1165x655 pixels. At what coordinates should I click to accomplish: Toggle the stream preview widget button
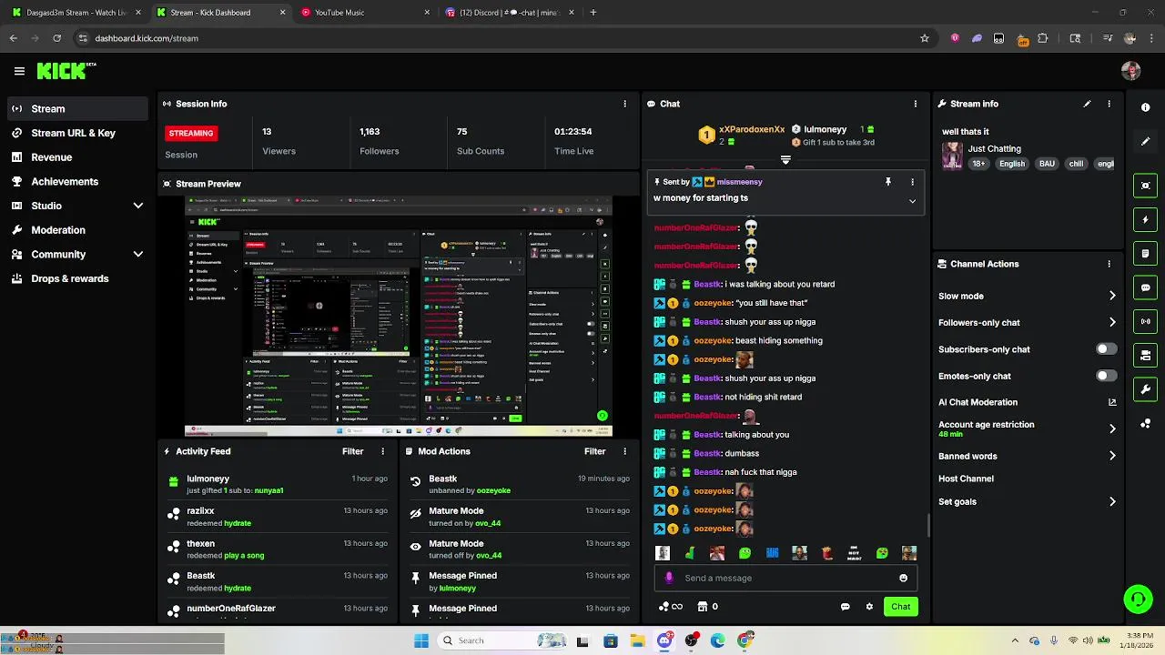pyautogui.click(x=1146, y=186)
